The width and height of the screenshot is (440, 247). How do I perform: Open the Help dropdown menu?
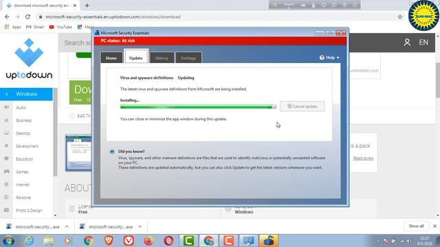point(329,58)
